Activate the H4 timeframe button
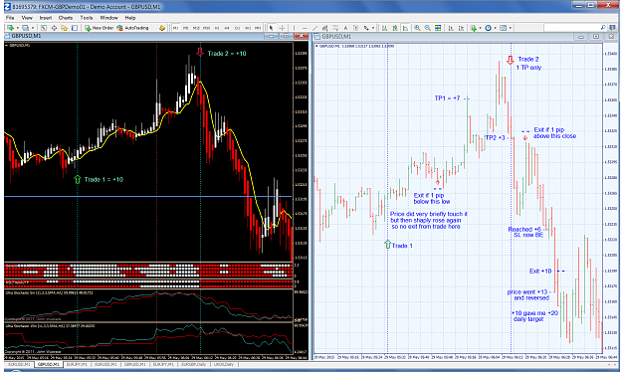 tap(227, 28)
